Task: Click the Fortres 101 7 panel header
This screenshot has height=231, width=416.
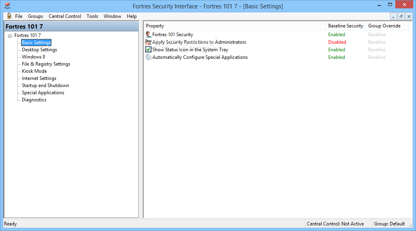Action: click(71, 27)
